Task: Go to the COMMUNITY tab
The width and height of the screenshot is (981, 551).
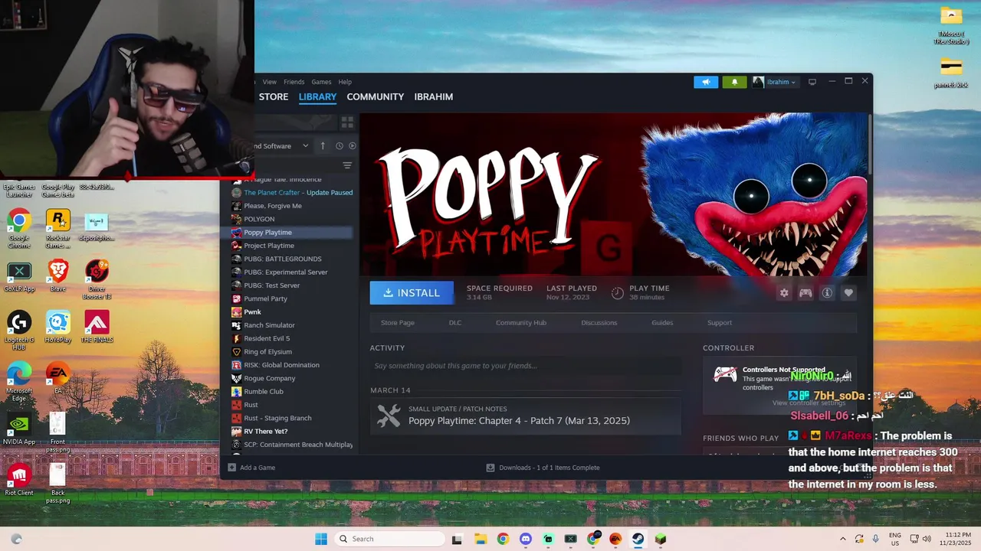Action: click(375, 97)
